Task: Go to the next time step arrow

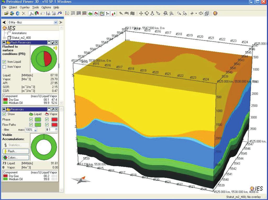Action: pos(61,22)
